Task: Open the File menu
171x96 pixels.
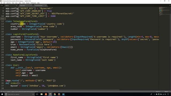Action: [1, 3]
